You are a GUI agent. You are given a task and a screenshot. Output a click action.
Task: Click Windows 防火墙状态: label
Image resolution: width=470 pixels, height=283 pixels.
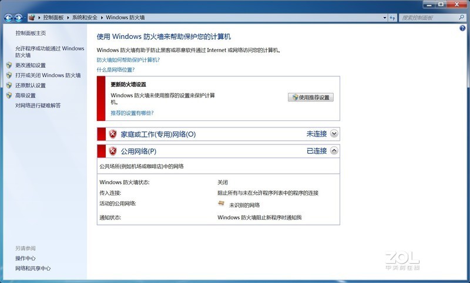pos(125,182)
